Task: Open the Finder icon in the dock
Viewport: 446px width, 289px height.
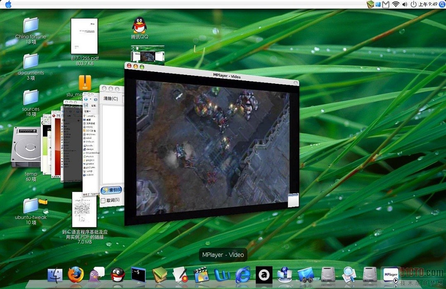Action: coord(55,275)
